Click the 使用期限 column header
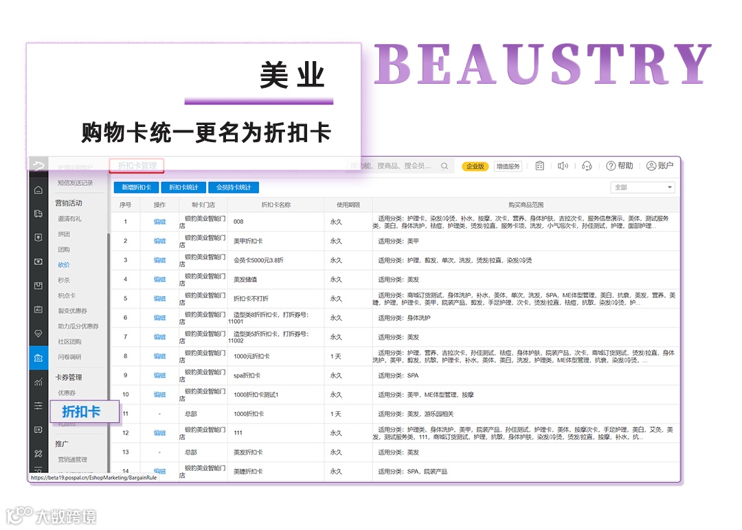This screenshot has height=530, width=742. [x=348, y=205]
